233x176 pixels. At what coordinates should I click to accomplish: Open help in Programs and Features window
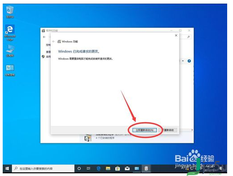click(x=189, y=61)
